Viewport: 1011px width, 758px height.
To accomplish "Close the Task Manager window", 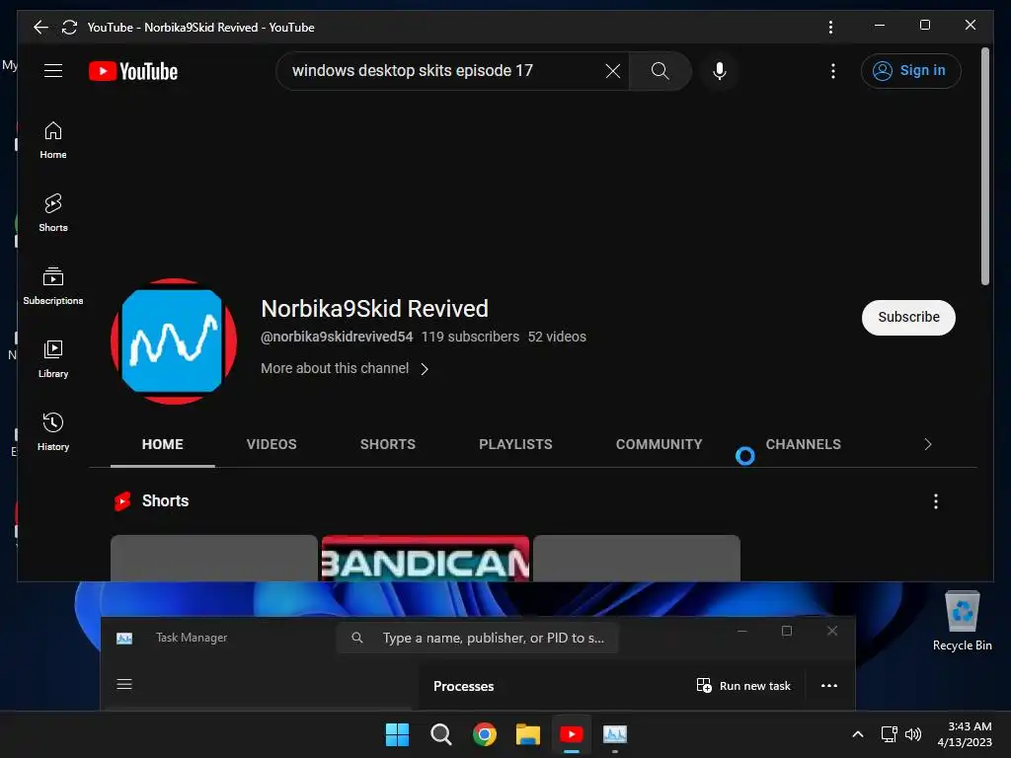I will click(832, 631).
